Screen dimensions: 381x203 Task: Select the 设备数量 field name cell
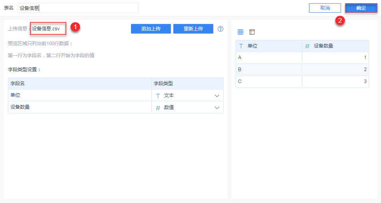(80, 107)
